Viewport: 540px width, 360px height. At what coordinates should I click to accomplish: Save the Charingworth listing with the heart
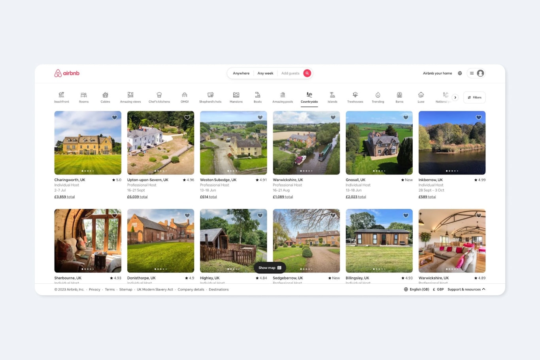114,117
